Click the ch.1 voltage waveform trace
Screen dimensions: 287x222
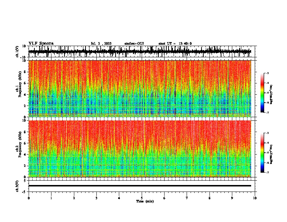pos(140,52)
